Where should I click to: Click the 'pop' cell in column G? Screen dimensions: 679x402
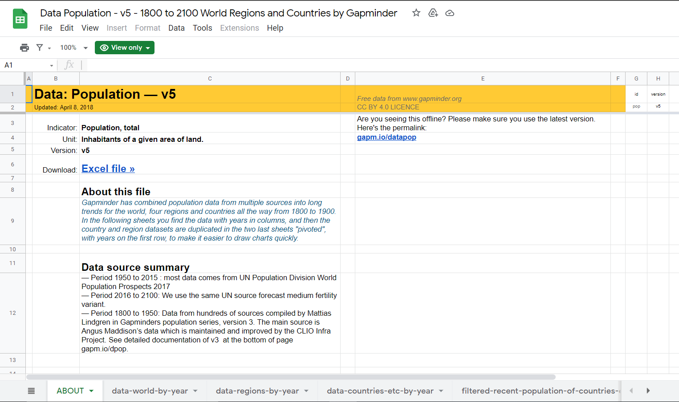click(636, 107)
